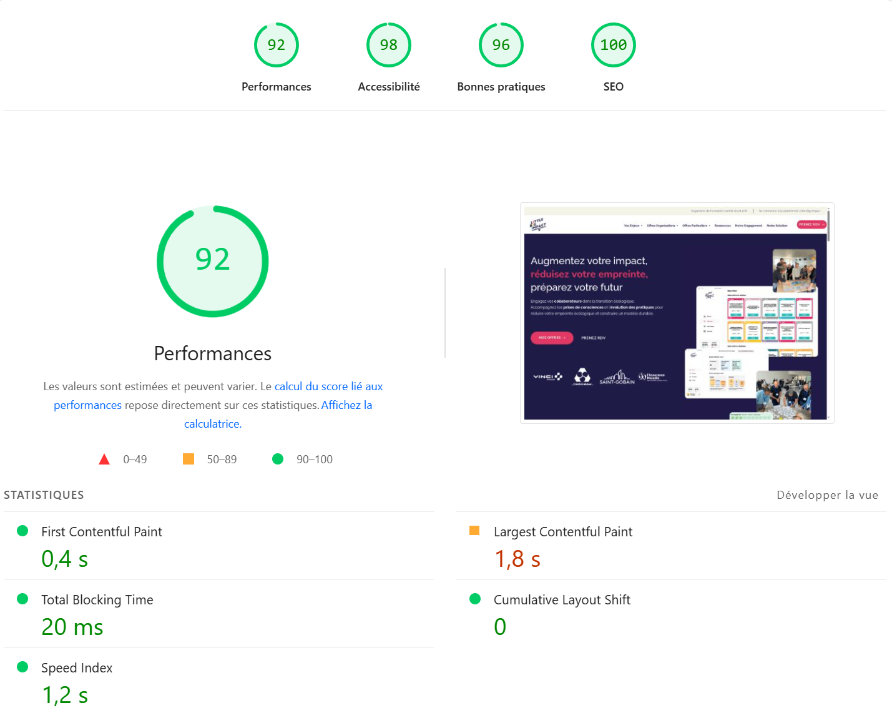Open the Bonnes pratiques category label

[501, 87]
